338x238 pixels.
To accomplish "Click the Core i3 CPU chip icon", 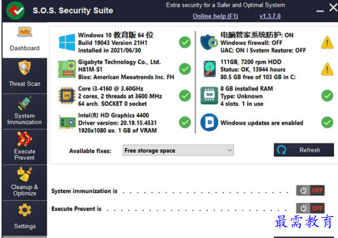I will 67,96.
